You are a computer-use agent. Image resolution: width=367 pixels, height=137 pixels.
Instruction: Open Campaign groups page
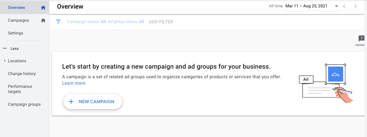pyautogui.click(x=24, y=104)
